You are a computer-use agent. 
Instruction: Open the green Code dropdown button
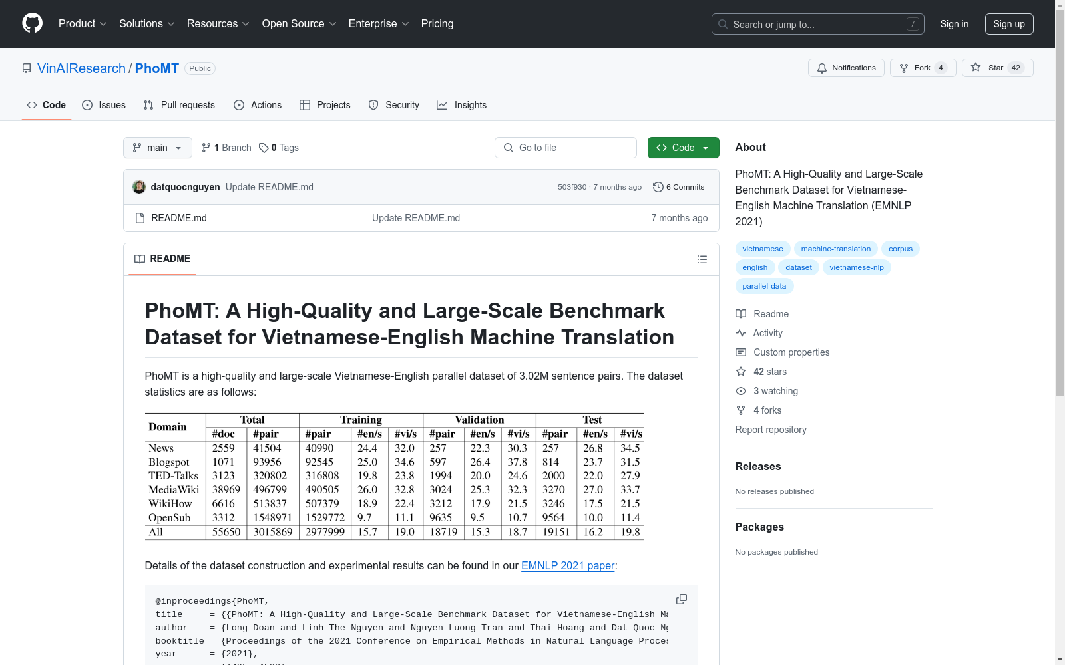683,148
